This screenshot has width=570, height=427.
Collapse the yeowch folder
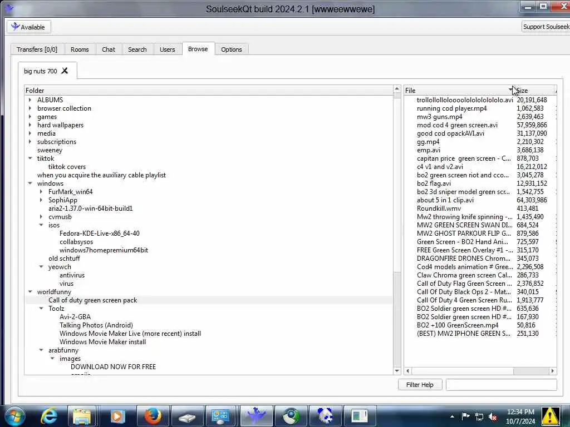(41, 267)
